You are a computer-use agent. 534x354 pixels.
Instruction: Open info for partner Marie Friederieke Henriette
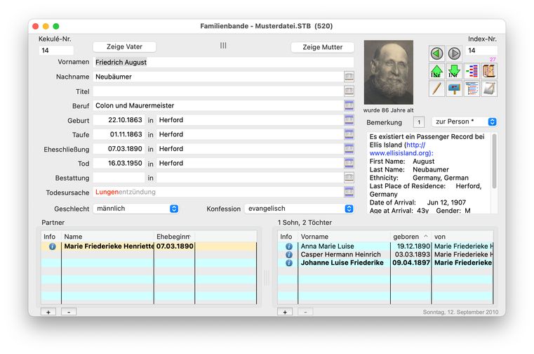[51, 247]
